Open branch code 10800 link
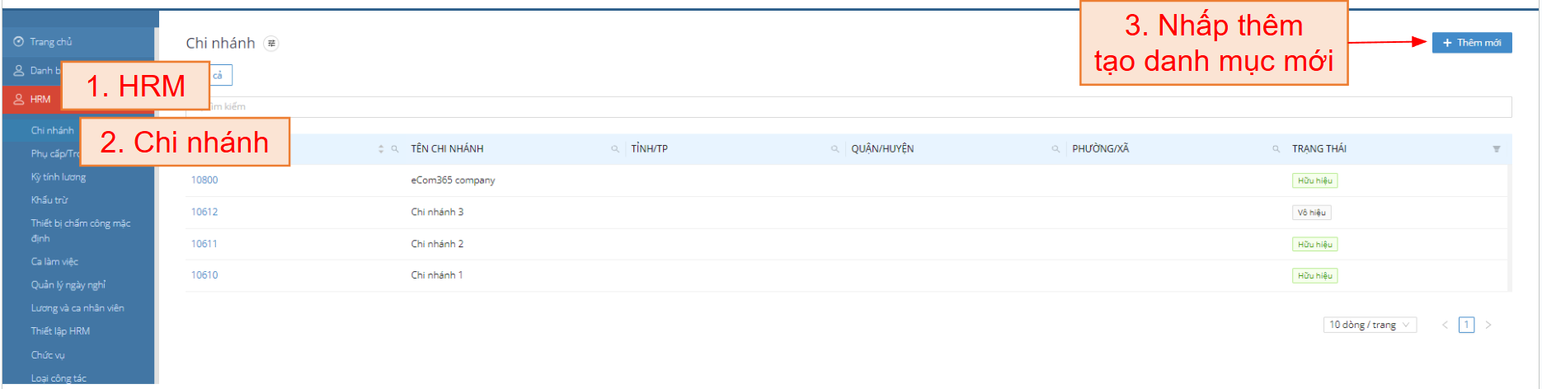 coord(205,180)
